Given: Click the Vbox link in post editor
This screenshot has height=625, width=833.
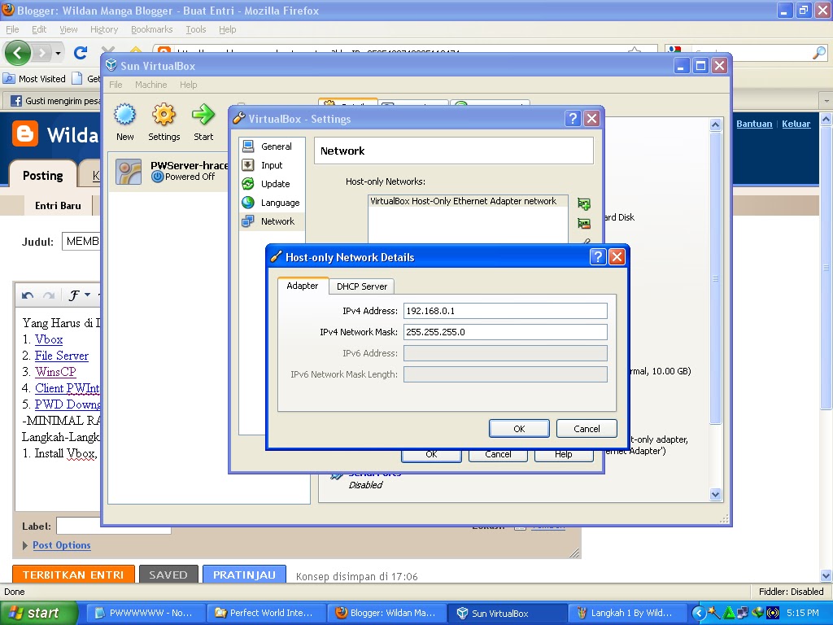Looking at the screenshot, I should 49,339.
